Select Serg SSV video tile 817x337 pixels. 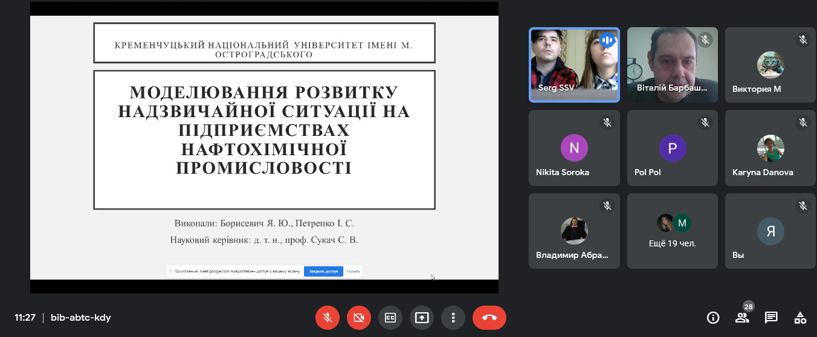tap(574, 65)
